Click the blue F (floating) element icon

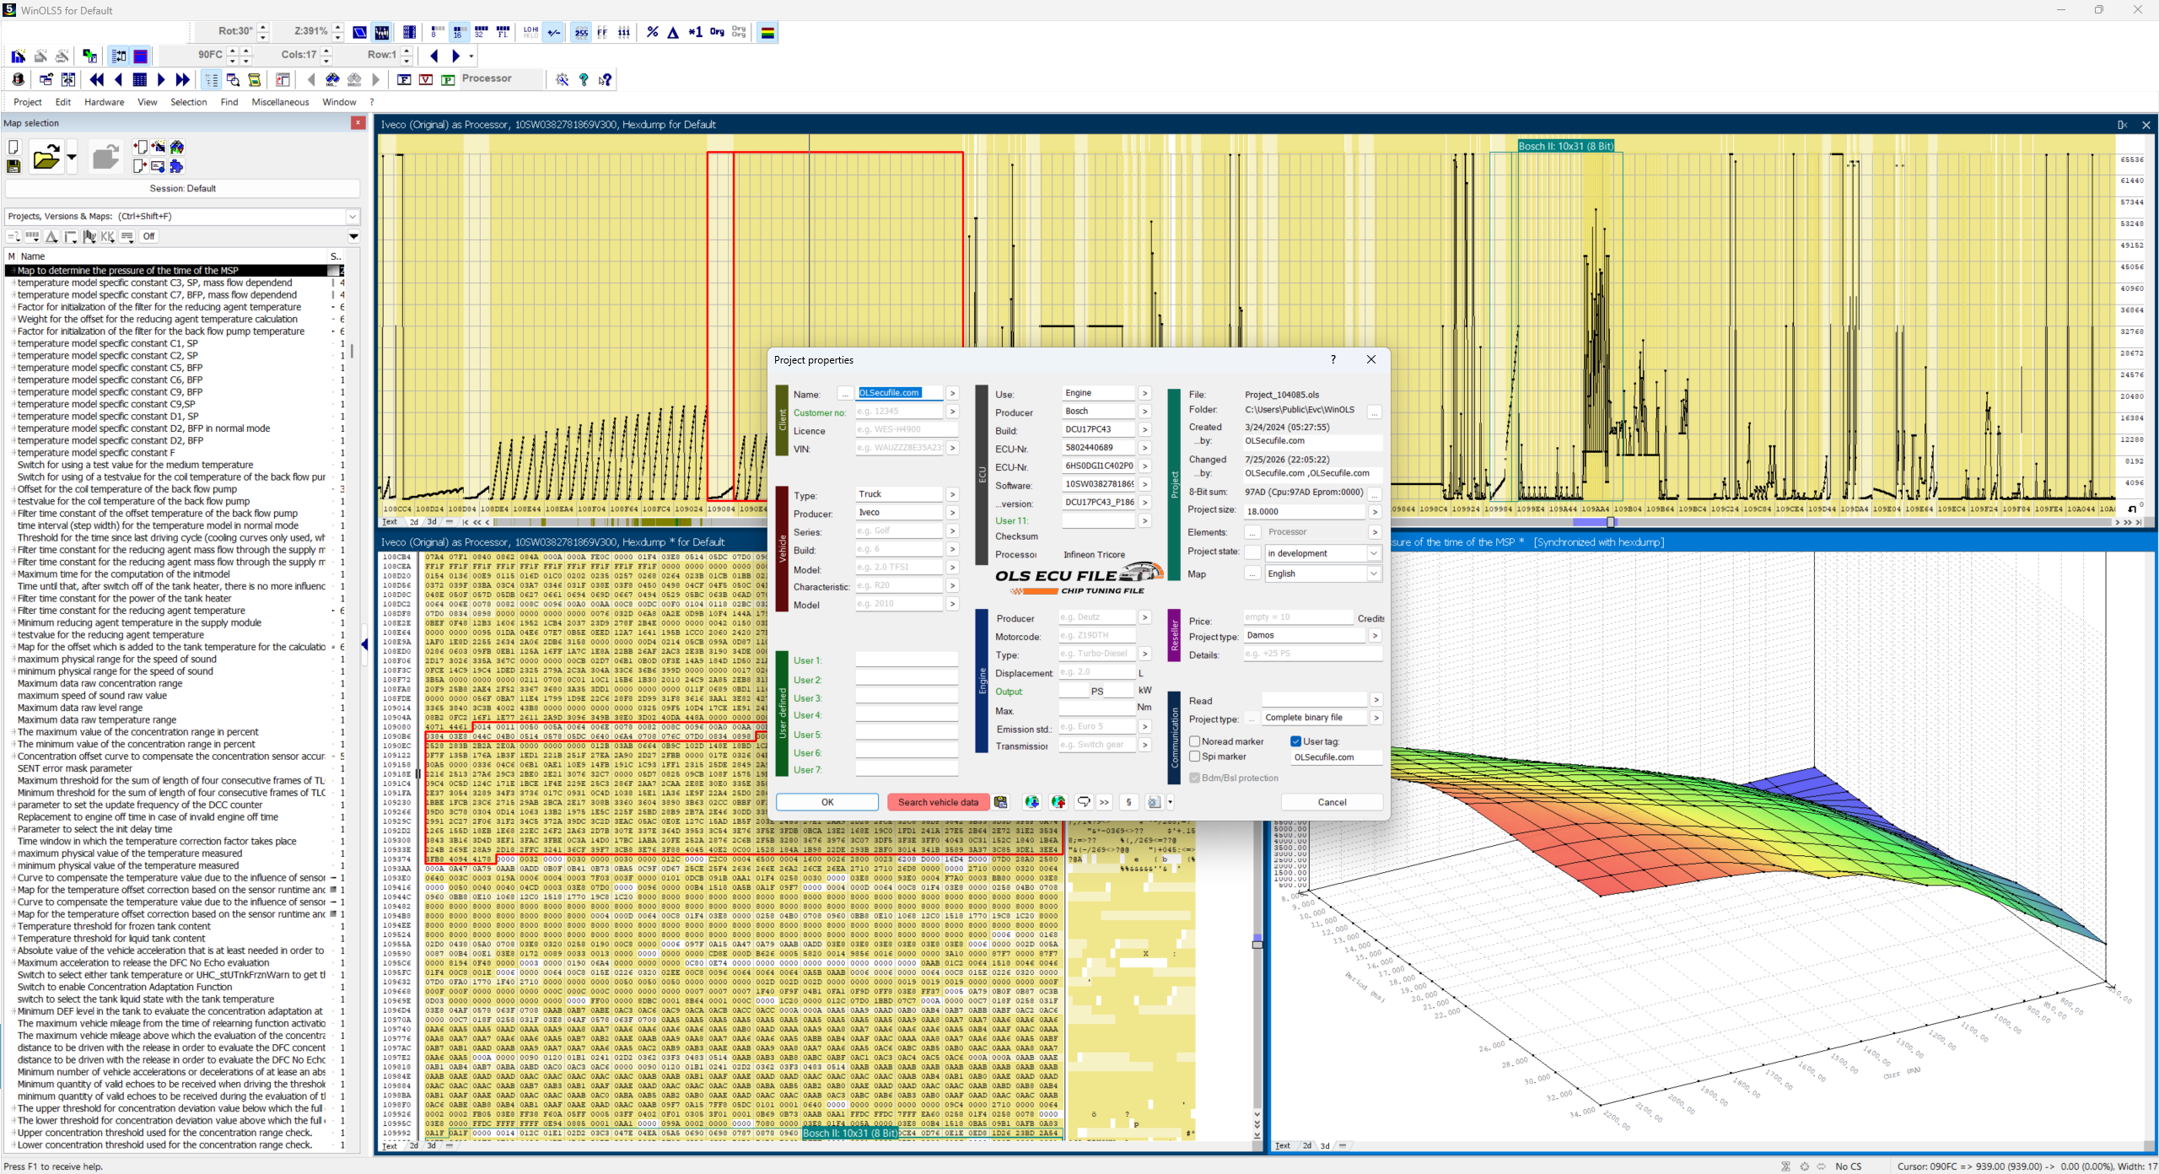[x=404, y=79]
